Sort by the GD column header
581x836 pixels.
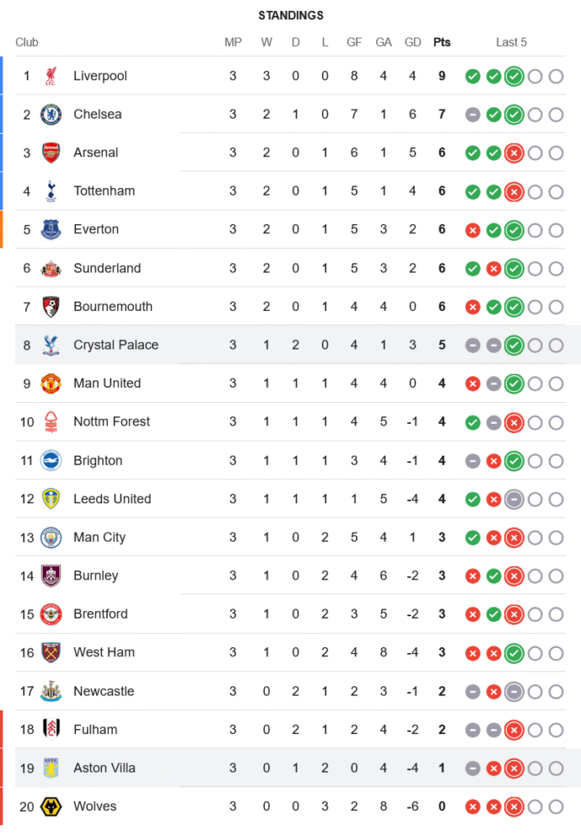(412, 43)
